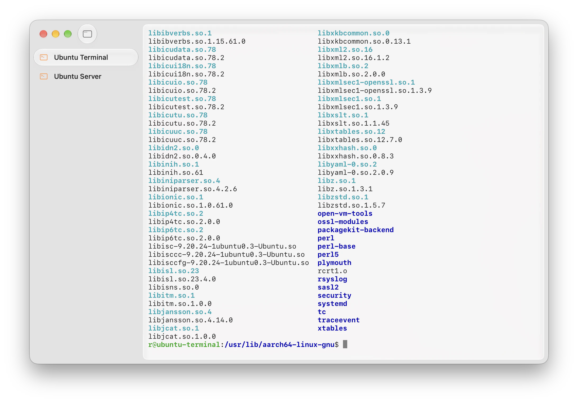
Task: Click the Ubuntu Server sidebar icon
Action: [x=44, y=76]
